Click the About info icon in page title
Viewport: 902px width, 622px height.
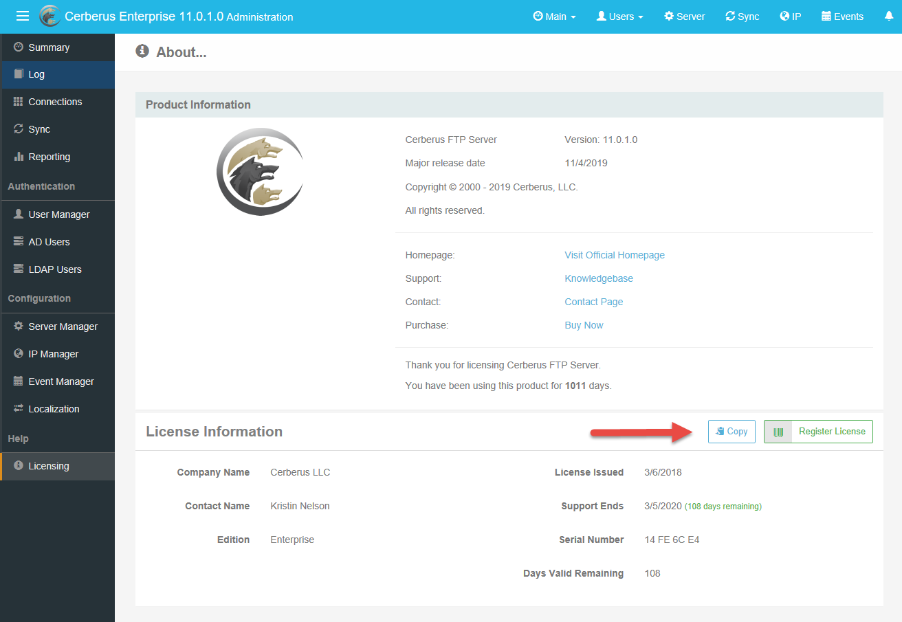tap(142, 51)
